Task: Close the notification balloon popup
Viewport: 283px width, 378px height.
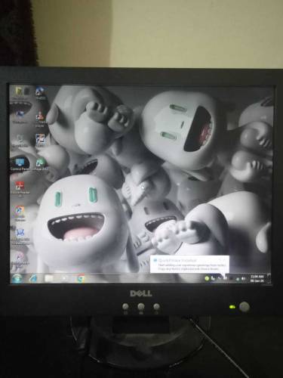Action: 224,259
